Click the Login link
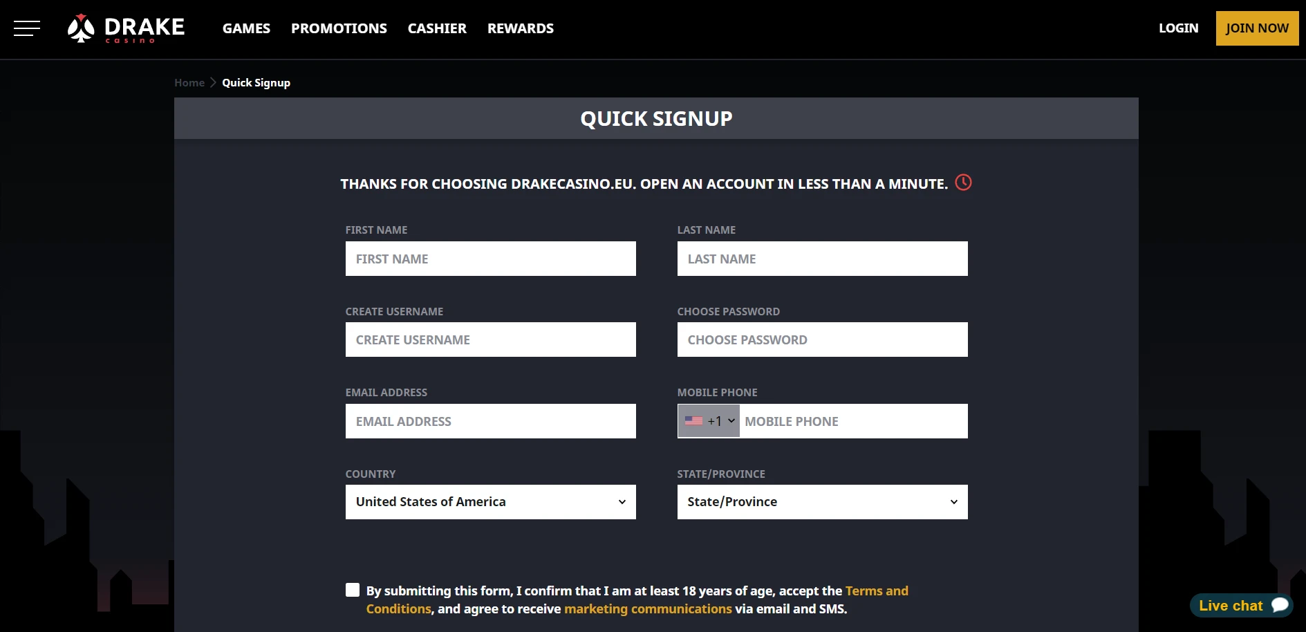 [x=1179, y=28]
